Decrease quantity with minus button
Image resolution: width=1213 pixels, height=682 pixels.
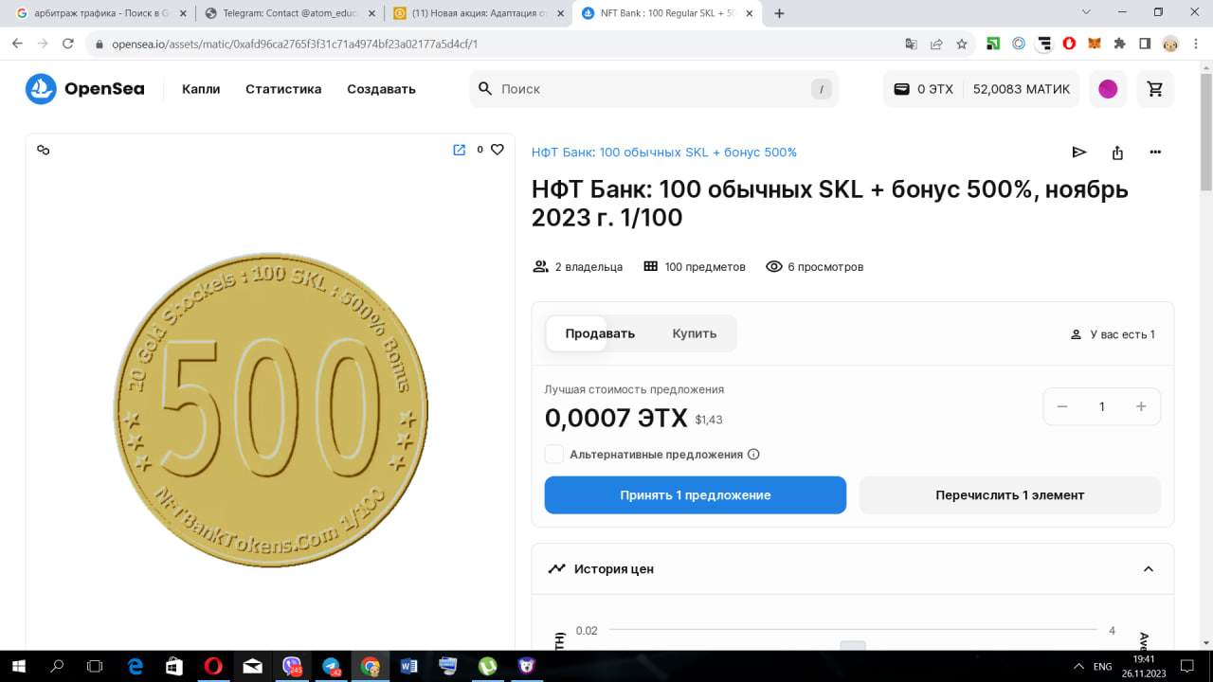(1062, 406)
